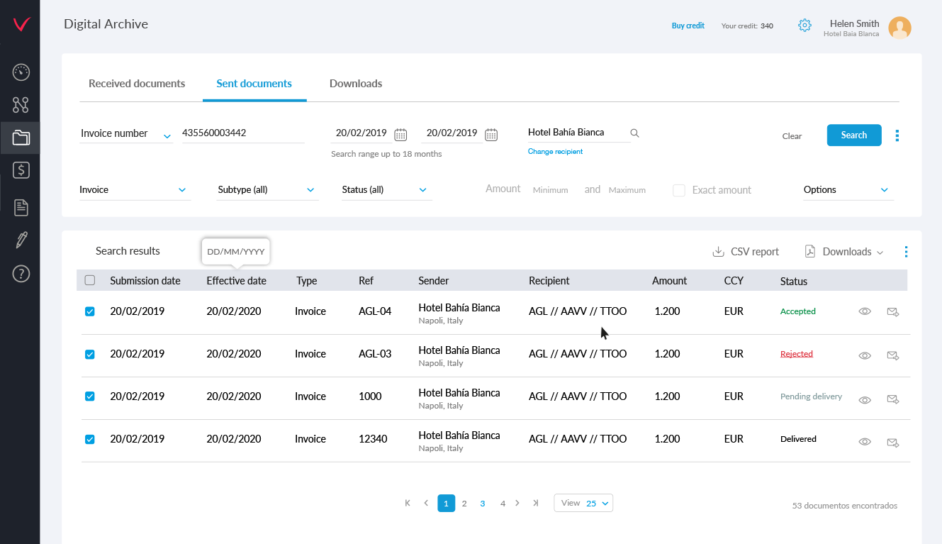Open the Downloads tab
942x544 pixels.
[x=356, y=84]
